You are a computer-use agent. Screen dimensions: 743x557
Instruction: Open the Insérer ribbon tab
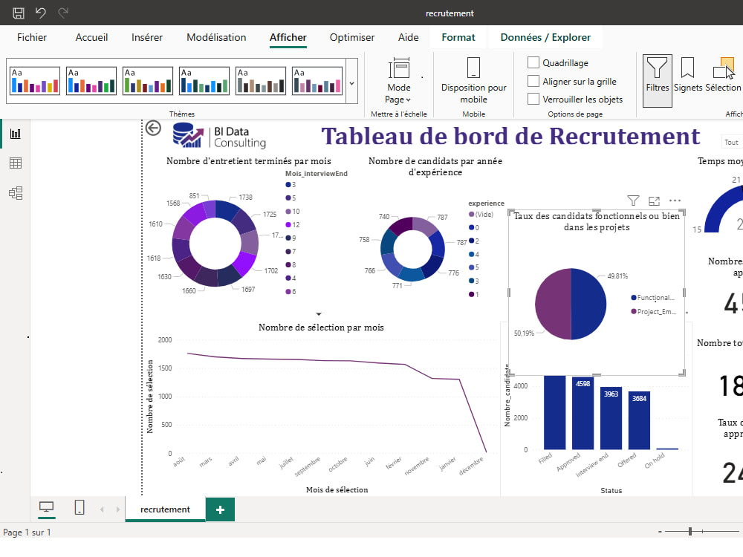(x=147, y=37)
